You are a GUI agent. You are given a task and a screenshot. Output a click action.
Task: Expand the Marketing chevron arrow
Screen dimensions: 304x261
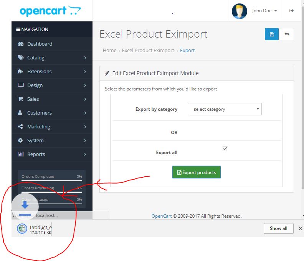coord(85,126)
